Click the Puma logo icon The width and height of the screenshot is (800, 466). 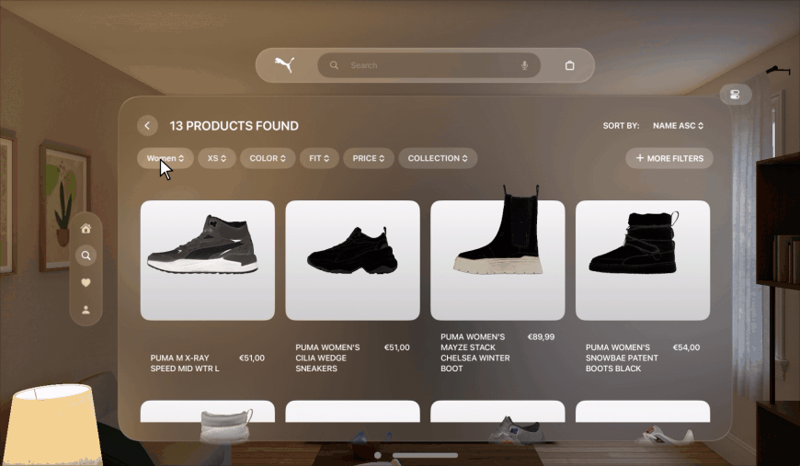point(285,64)
